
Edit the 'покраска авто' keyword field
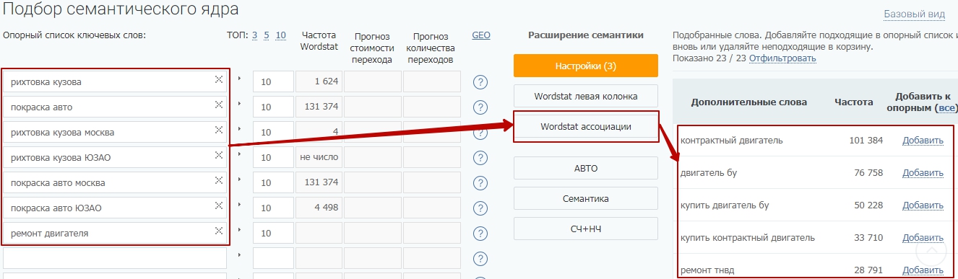[116, 107]
